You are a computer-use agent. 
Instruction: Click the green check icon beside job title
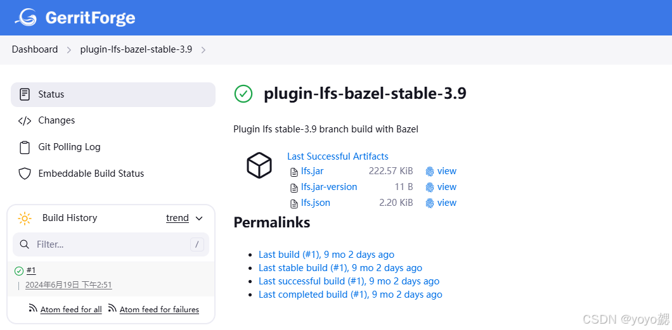click(243, 94)
